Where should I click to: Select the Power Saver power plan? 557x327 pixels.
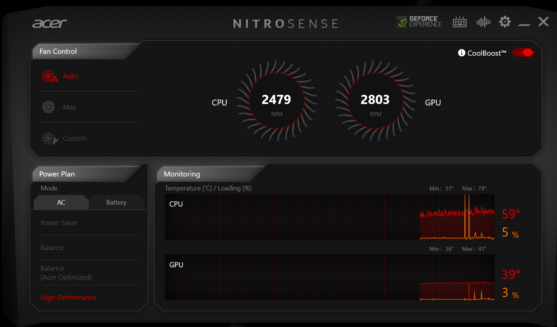pos(59,223)
